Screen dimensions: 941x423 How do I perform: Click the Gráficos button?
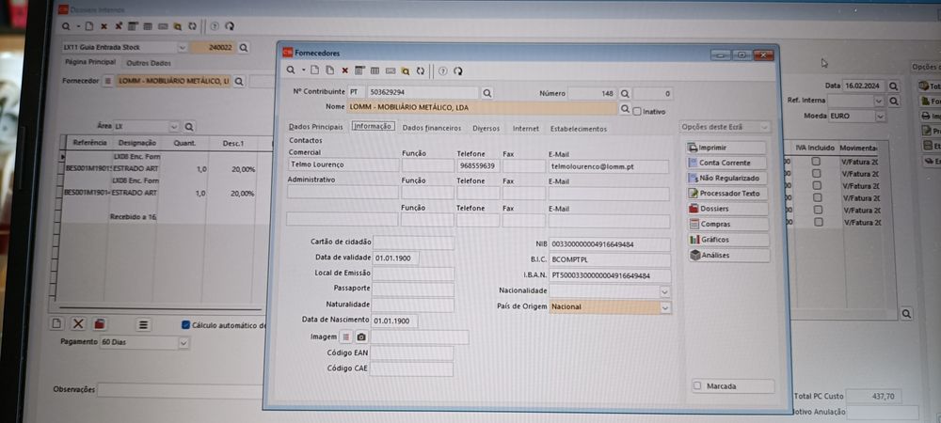click(x=728, y=240)
